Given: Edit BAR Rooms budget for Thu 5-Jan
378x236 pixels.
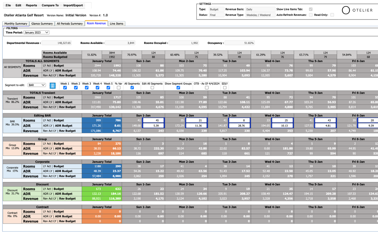Looking at the screenshot, I should [325, 120].
